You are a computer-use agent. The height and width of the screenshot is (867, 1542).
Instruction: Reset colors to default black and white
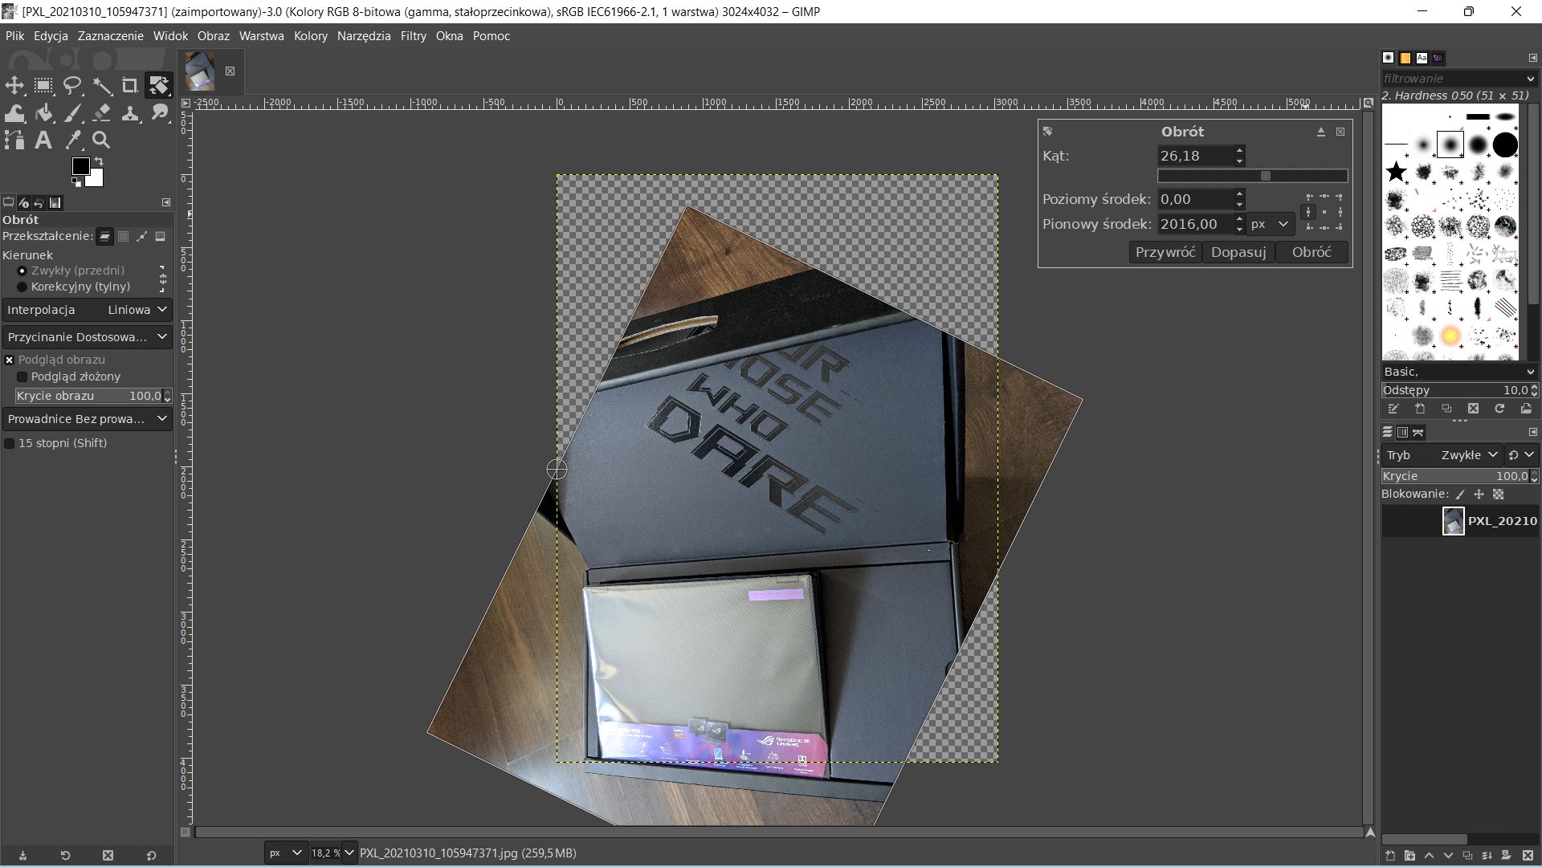pos(76,182)
